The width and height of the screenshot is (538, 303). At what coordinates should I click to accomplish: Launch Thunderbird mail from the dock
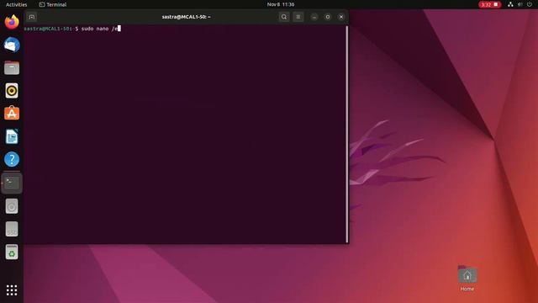click(12, 45)
